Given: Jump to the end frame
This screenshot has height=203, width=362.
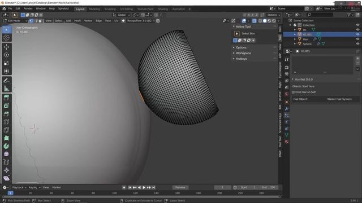Looking at the screenshot, I should pyautogui.click(x=154, y=188).
